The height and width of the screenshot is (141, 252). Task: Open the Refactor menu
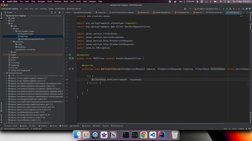pyautogui.click(x=58, y=2)
